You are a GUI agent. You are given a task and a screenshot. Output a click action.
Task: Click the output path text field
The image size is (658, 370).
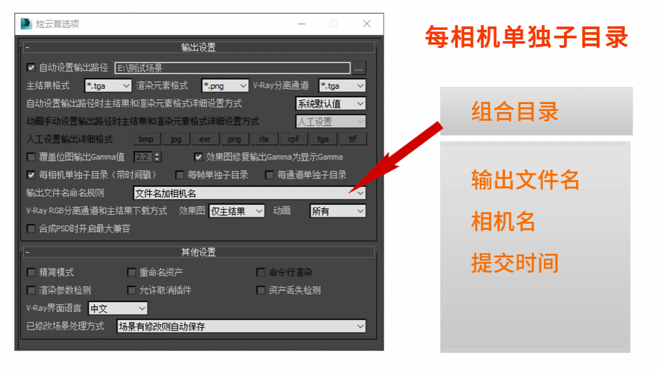pyautogui.click(x=232, y=68)
